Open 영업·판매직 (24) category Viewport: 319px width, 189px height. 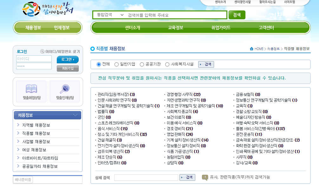point(180,135)
